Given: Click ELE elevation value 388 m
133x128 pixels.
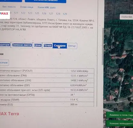Looking at the screenshot, I should (x=74, y=104).
